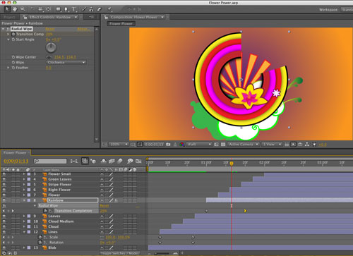Select the Selection arrow tool
This screenshot has height=256, width=353.
point(7,9)
